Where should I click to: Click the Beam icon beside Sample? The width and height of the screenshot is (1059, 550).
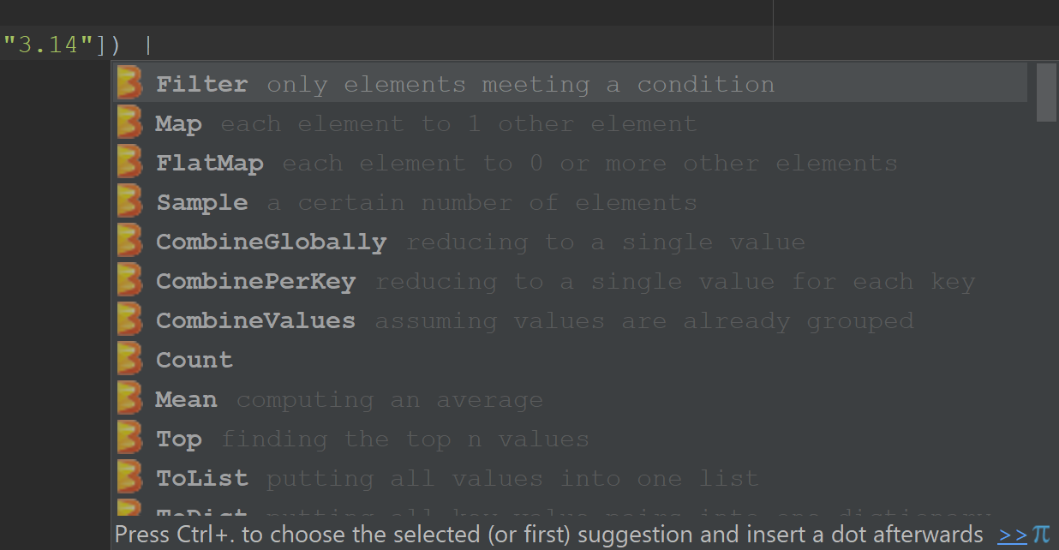click(129, 202)
